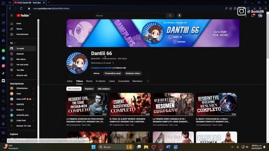Click the weather widget on taskbar
The height and width of the screenshot is (151, 269).
point(11,147)
